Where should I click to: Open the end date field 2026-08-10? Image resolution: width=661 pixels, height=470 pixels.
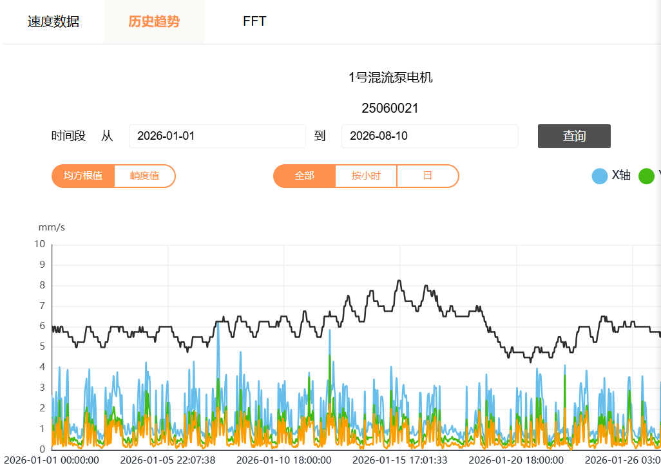pos(430,136)
